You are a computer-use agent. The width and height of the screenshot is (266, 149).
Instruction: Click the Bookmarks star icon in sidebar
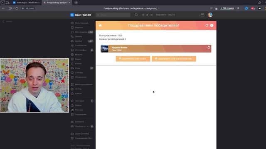tap(72, 101)
